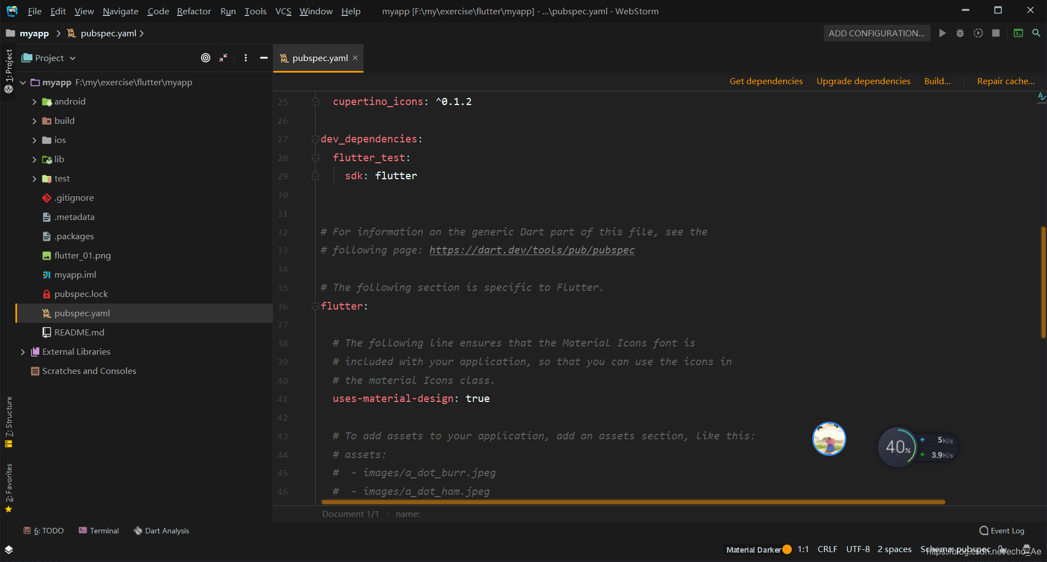1047x562 pixels.
Task: Start the Debug session with bug icon
Action: click(960, 33)
